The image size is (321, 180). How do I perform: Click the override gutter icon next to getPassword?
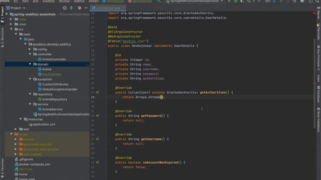(x=97, y=115)
